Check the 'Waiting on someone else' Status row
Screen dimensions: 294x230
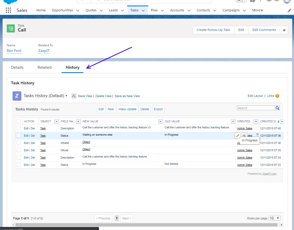(x=19, y=135)
